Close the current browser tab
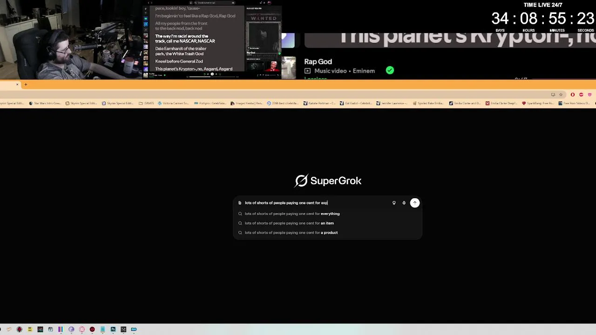The width and height of the screenshot is (596, 335). pyautogui.click(x=17, y=85)
